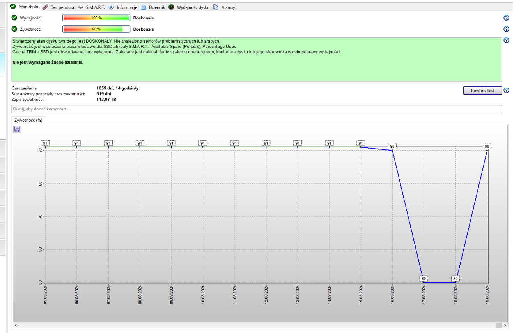Viewport: 521px width, 333px height.
Task: Click the 'Zapis żywotności:' label
Action: [x=28, y=100]
